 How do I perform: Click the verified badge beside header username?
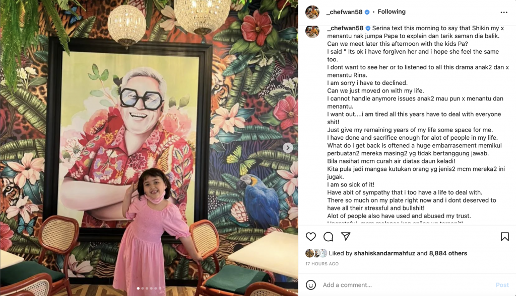coord(367,12)
